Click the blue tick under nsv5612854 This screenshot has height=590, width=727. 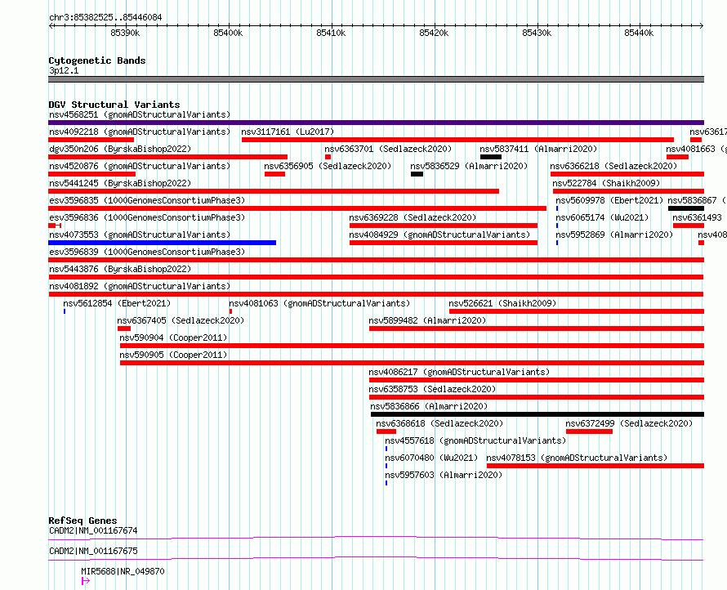[65, 311]
